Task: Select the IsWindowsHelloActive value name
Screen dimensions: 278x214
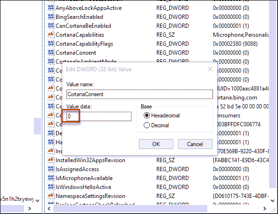Action: (83, 187)
